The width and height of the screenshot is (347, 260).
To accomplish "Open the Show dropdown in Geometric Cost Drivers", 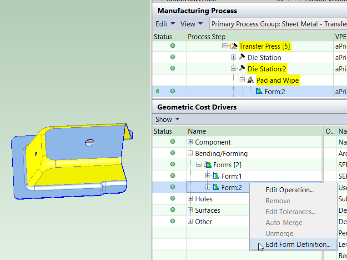I will (x=167, y=120).
